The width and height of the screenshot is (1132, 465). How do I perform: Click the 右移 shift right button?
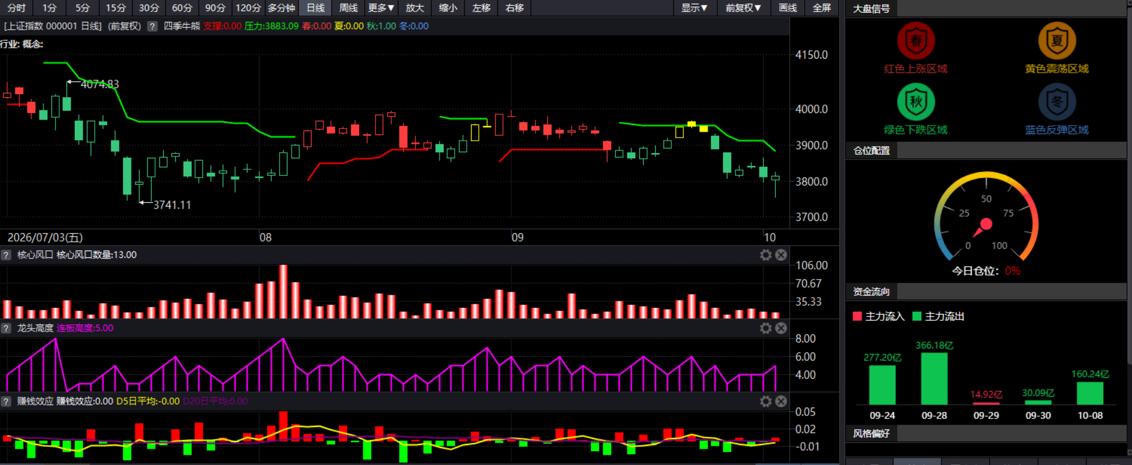point(514,8)
